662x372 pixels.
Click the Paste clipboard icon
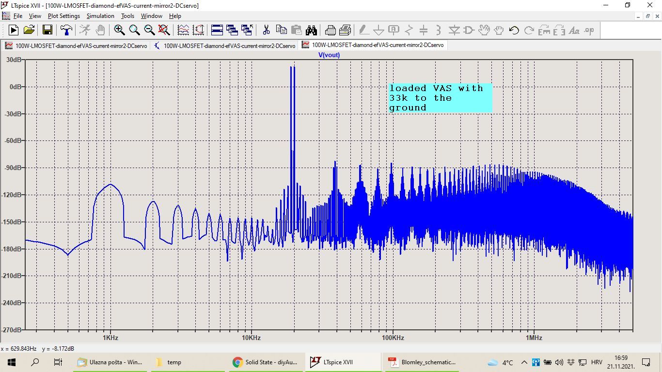296,30
